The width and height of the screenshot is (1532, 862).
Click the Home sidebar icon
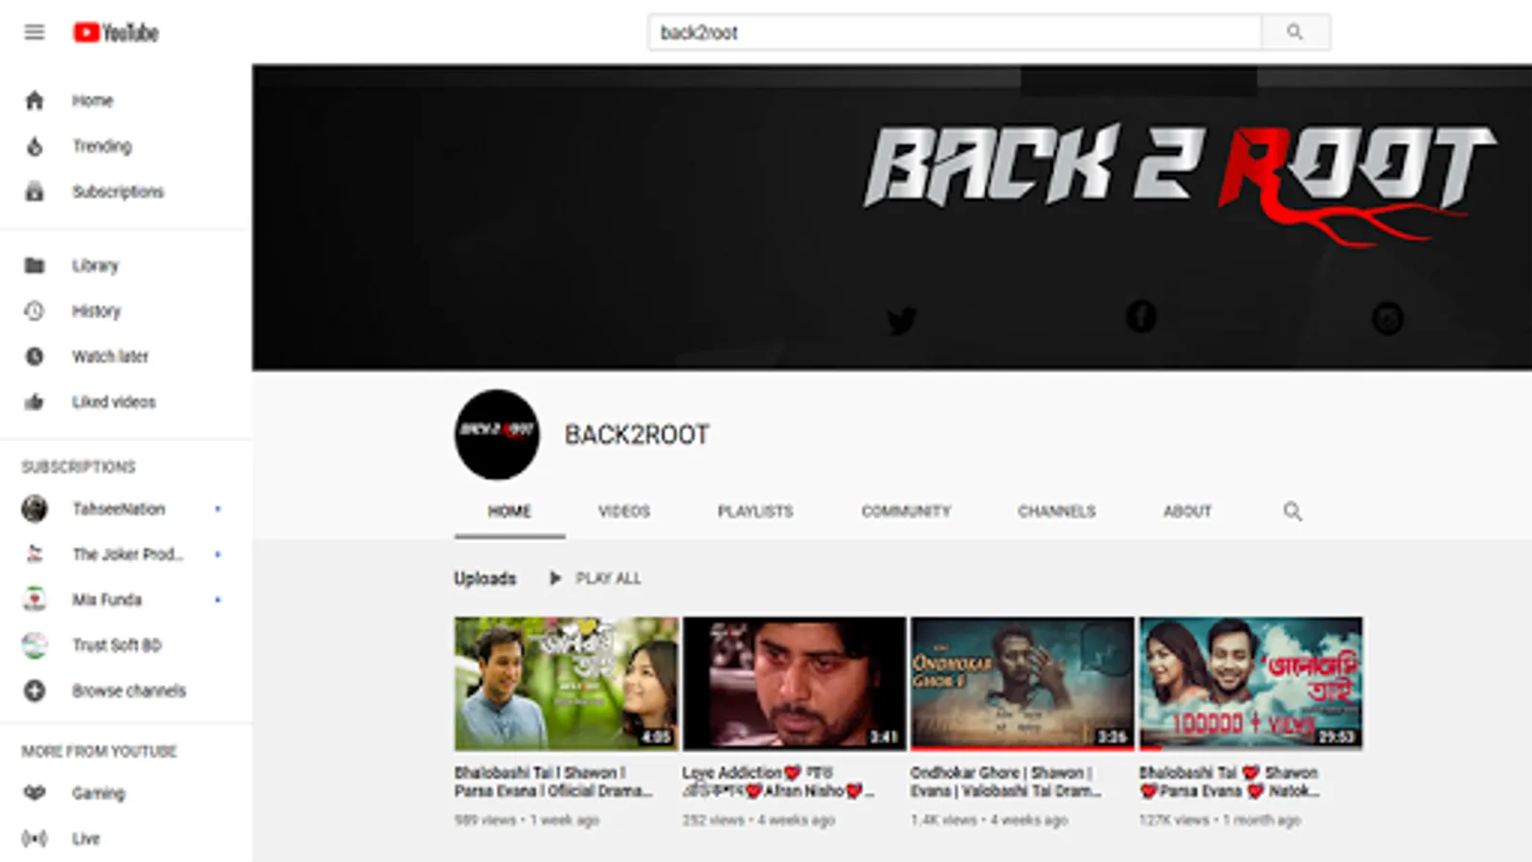(x=34, y=101)
